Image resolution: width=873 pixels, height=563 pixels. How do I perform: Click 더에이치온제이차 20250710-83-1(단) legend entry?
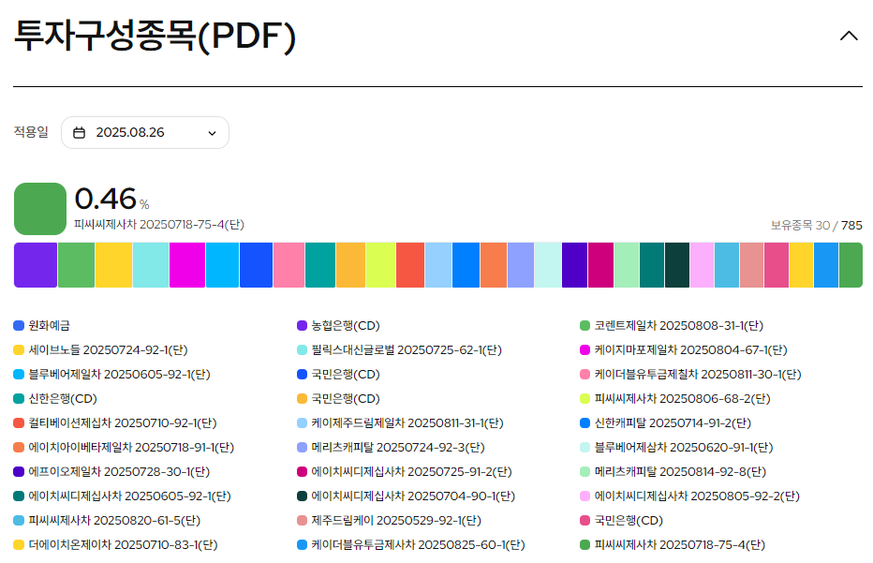click(115, 544)
